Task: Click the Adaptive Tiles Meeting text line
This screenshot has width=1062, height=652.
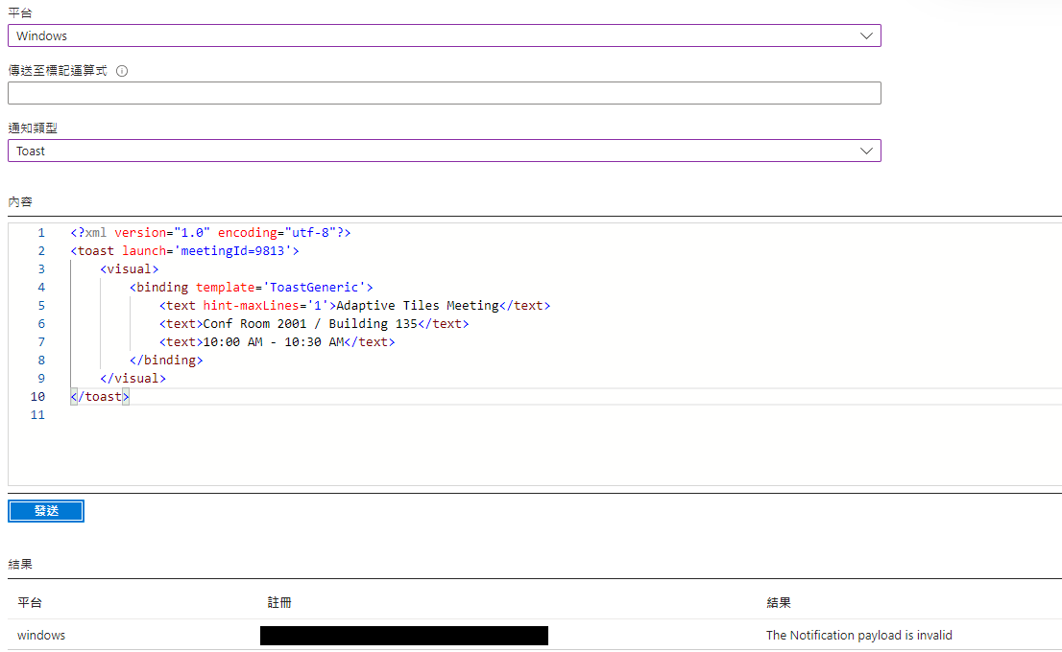Action: (x=355, y=306)
